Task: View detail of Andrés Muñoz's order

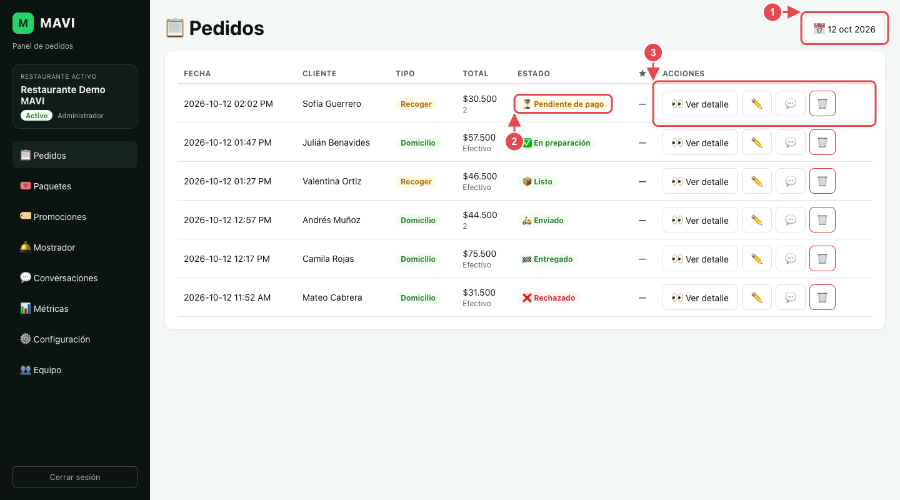Action: click(x=700, y=220)
